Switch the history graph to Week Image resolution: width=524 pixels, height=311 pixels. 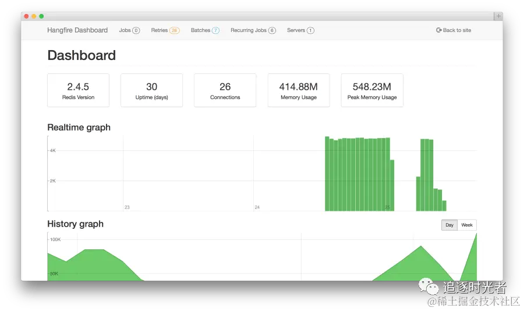467,225
